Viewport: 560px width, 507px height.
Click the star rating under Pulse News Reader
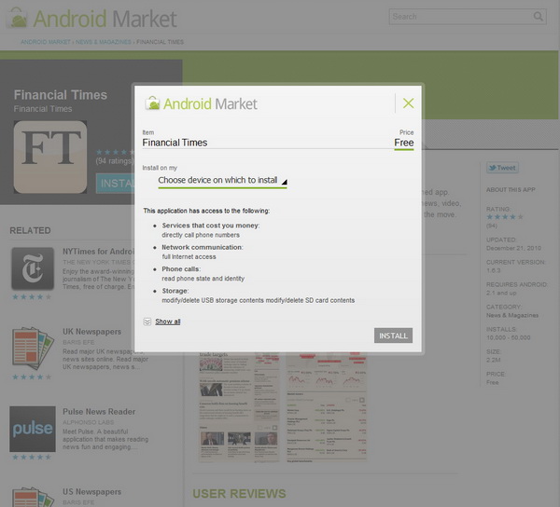pos(32,457)
